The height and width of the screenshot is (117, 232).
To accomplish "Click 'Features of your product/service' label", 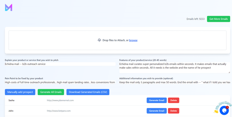I will (143, 60).
